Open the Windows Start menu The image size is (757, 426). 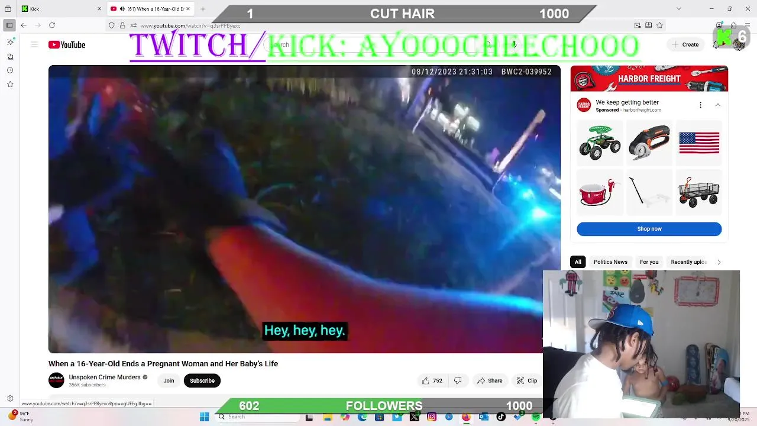[x=204, y=417]
